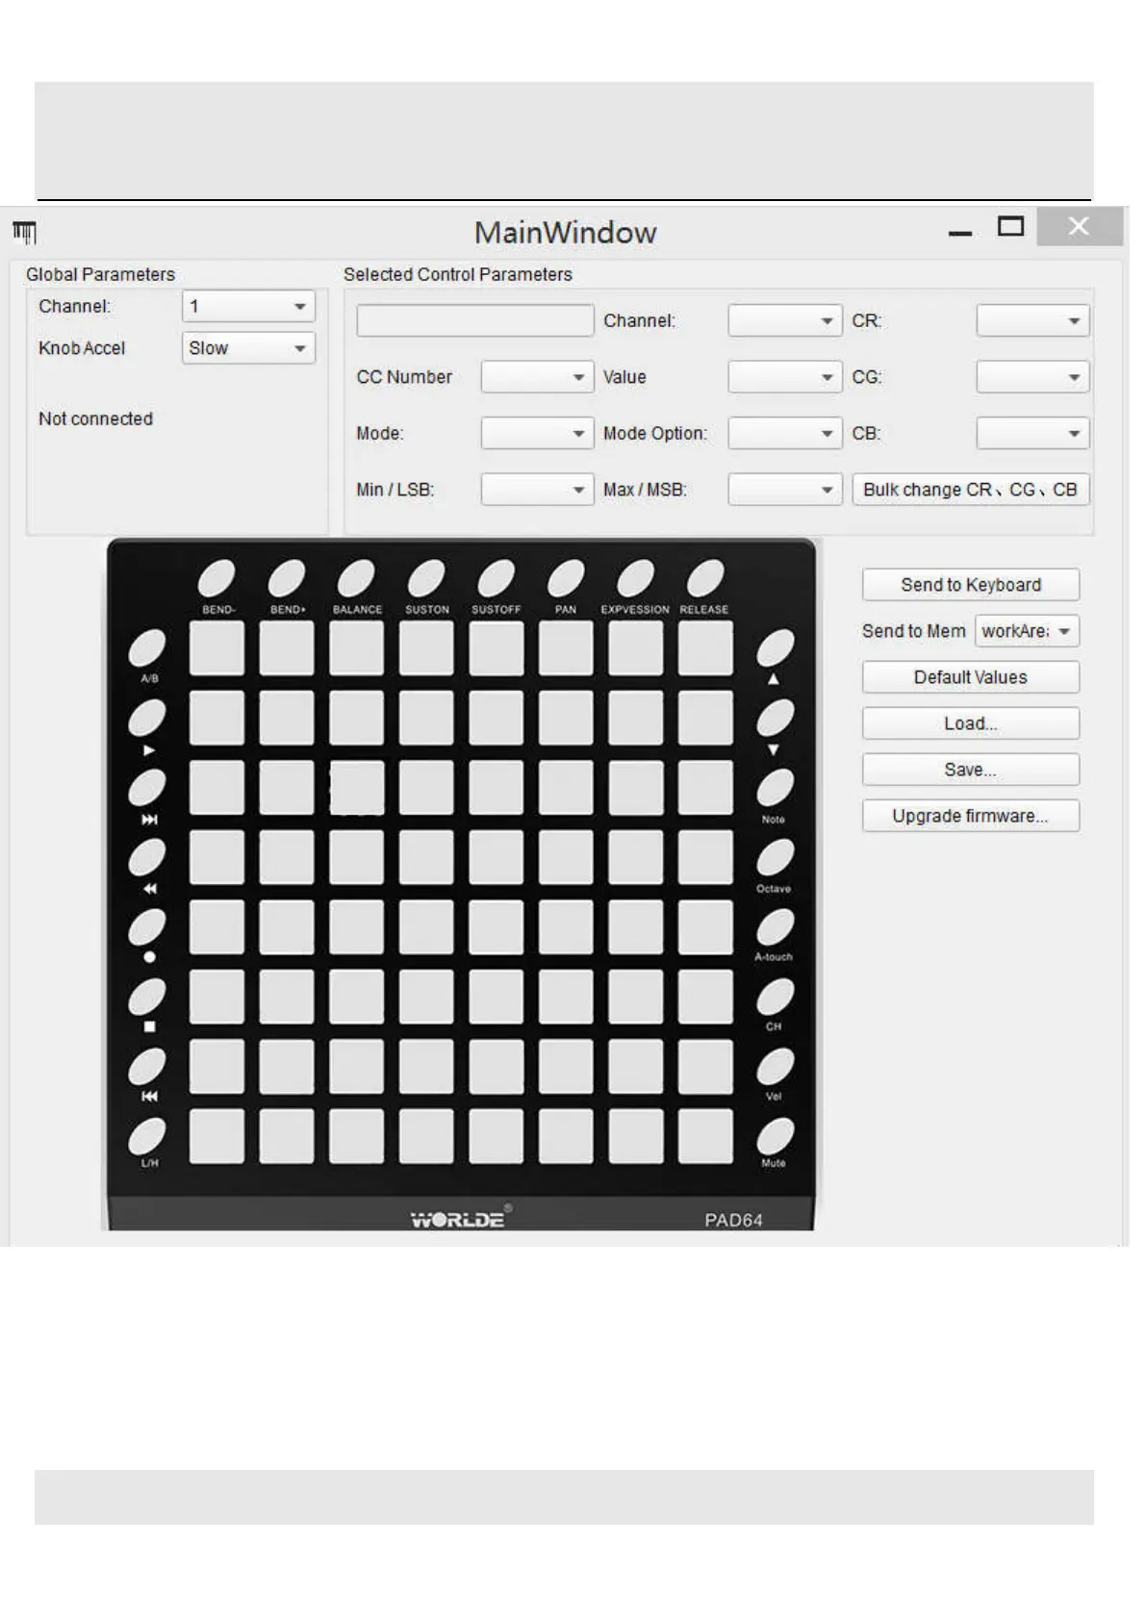Screen dimensions: 1146x1620
Task: Click the play transport button
Action: pos(147,718)
